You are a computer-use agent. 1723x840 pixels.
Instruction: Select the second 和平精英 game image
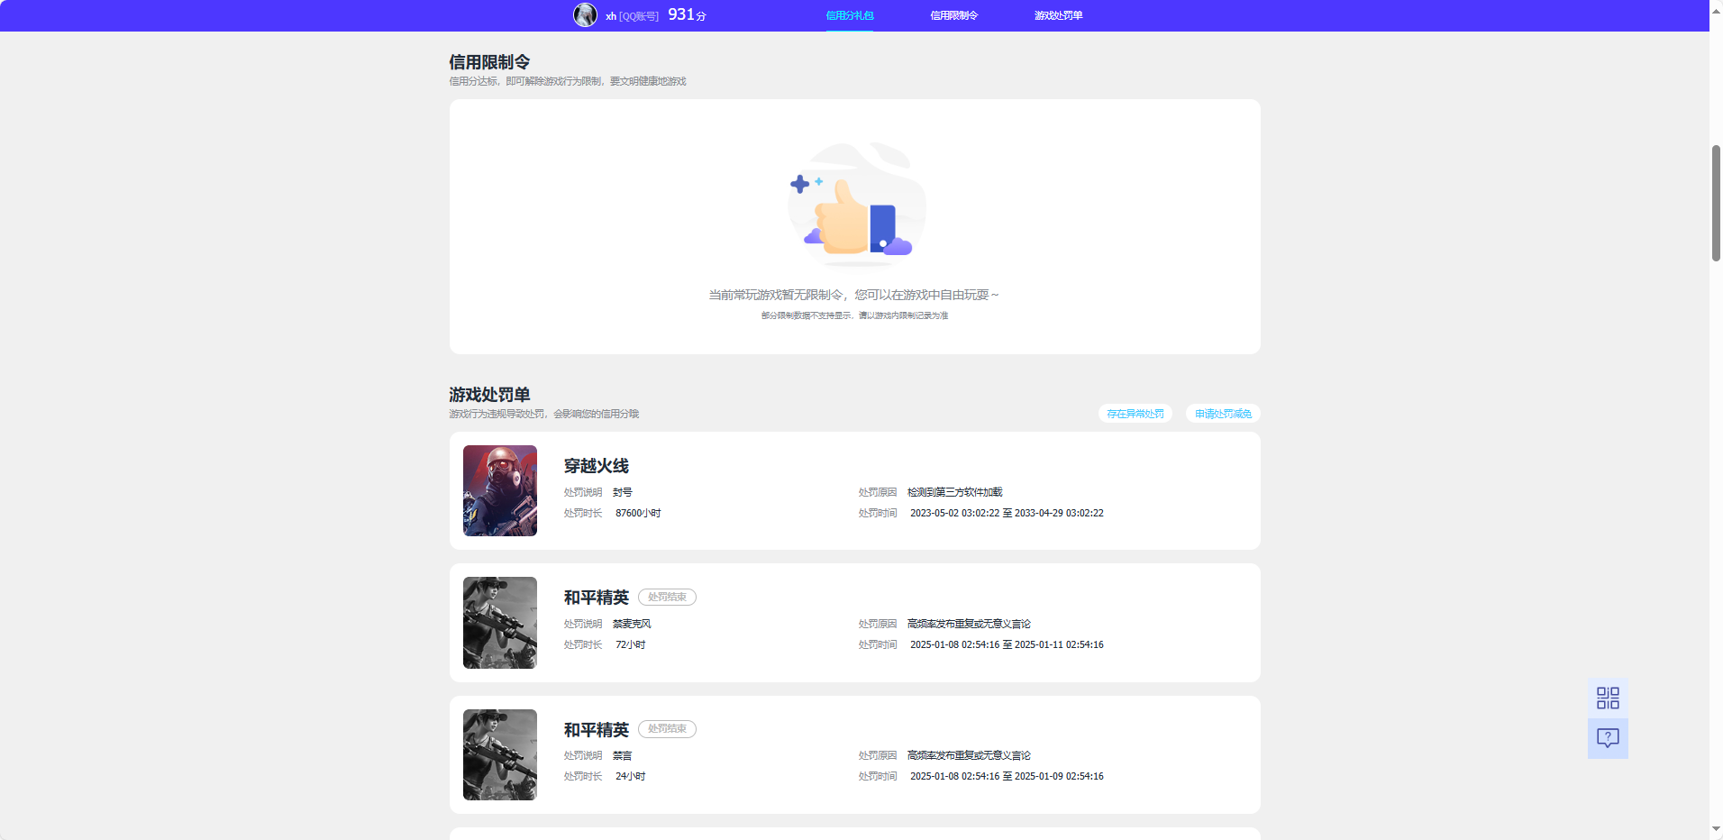coord(499,754)
